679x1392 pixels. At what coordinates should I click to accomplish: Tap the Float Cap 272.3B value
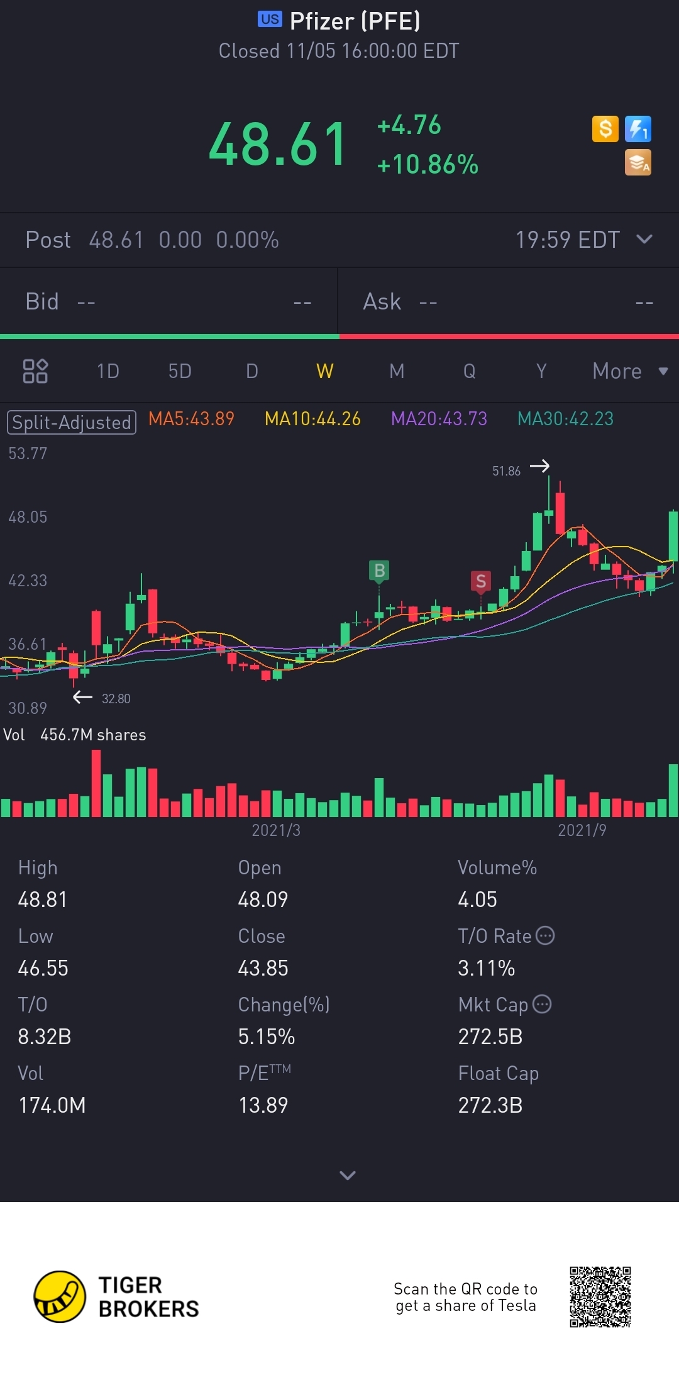coord(490,1105)
